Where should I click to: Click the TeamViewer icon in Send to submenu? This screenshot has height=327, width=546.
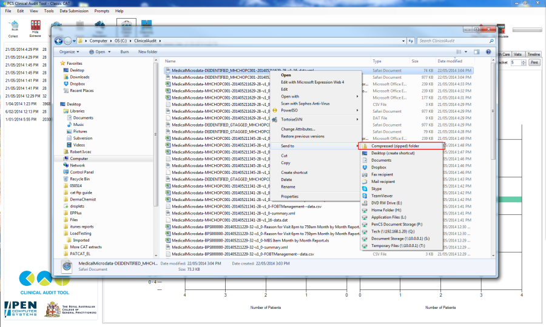(365, 196)
